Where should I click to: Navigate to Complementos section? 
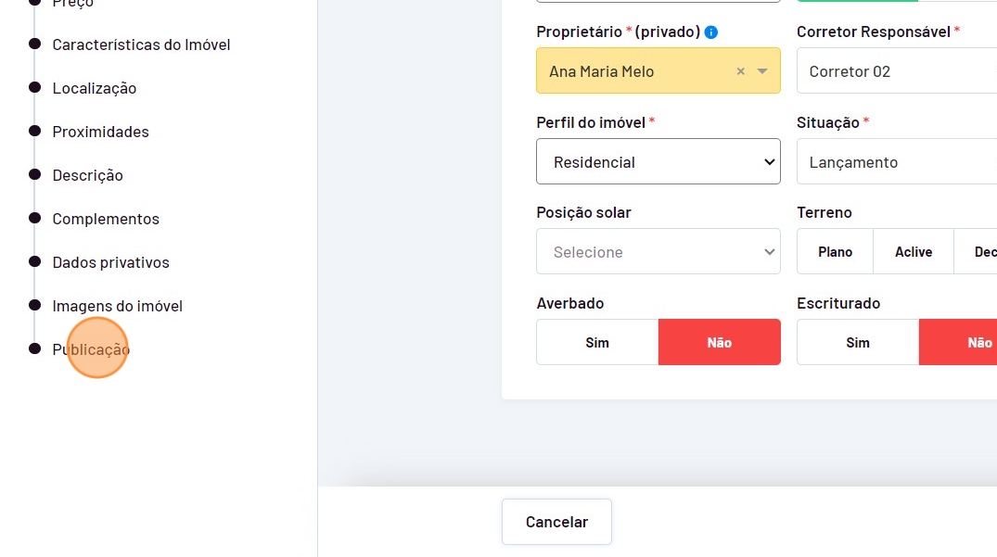pos(106,219)
